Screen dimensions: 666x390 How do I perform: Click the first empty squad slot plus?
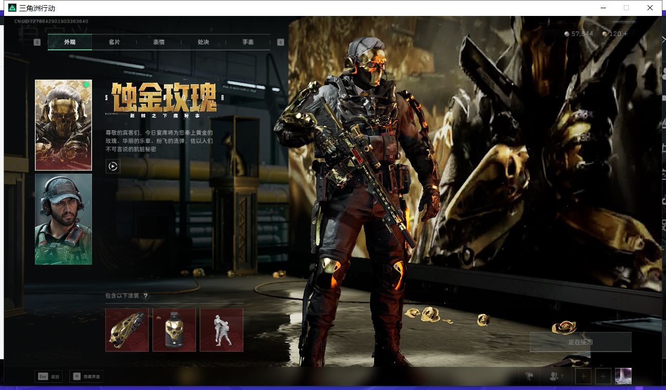(x=583, y=376)
